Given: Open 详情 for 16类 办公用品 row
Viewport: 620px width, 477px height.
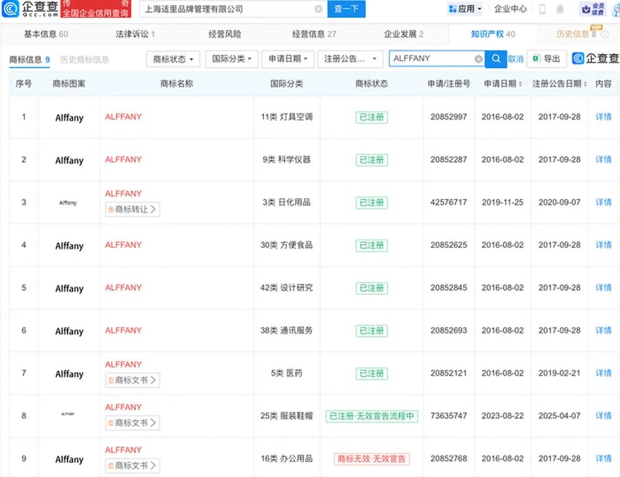Looking at the screenshot, I should [603, 458].
